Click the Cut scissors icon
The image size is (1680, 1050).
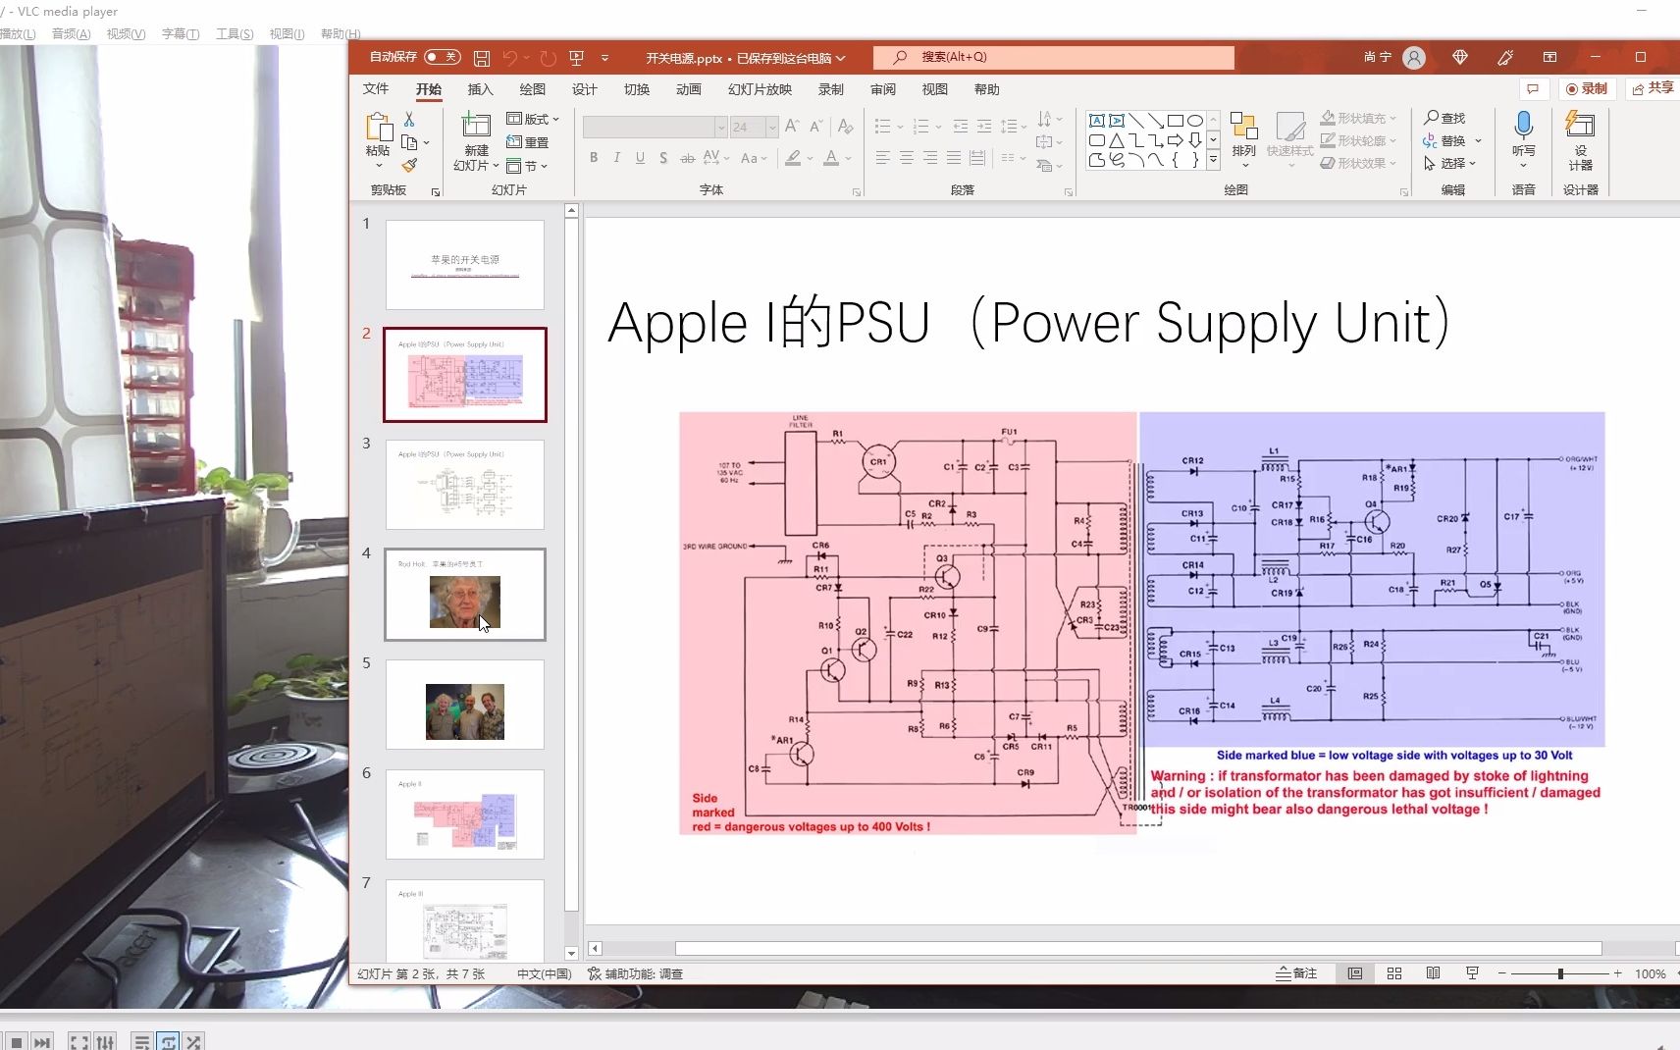[x=409, y=119]
